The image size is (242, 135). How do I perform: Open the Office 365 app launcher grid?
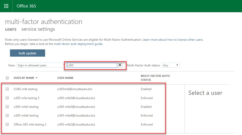(6, 6)
